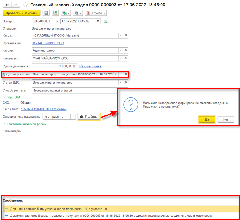
Task: Click the 'Документ расчетов' field
Action: pos(73,75)
